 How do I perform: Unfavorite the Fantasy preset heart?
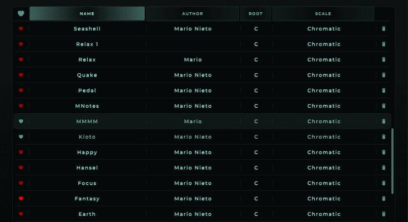pyautogui.click(x=21, y=199)
